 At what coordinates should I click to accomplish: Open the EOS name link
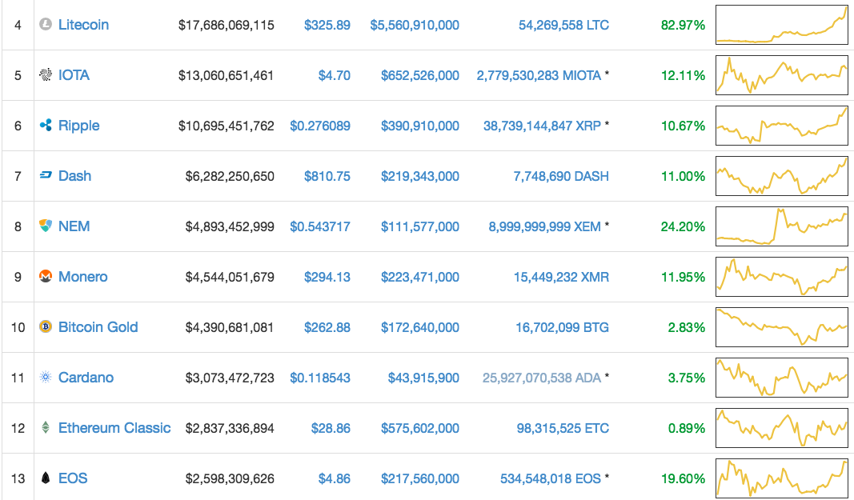coord(73,478)
